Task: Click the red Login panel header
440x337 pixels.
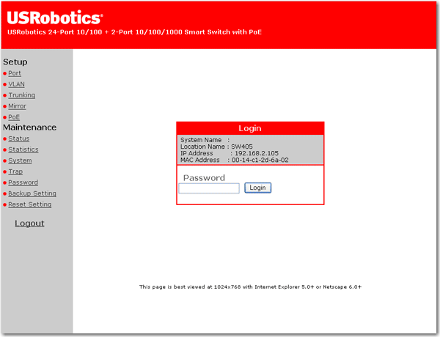Action: tap(250, 128)
